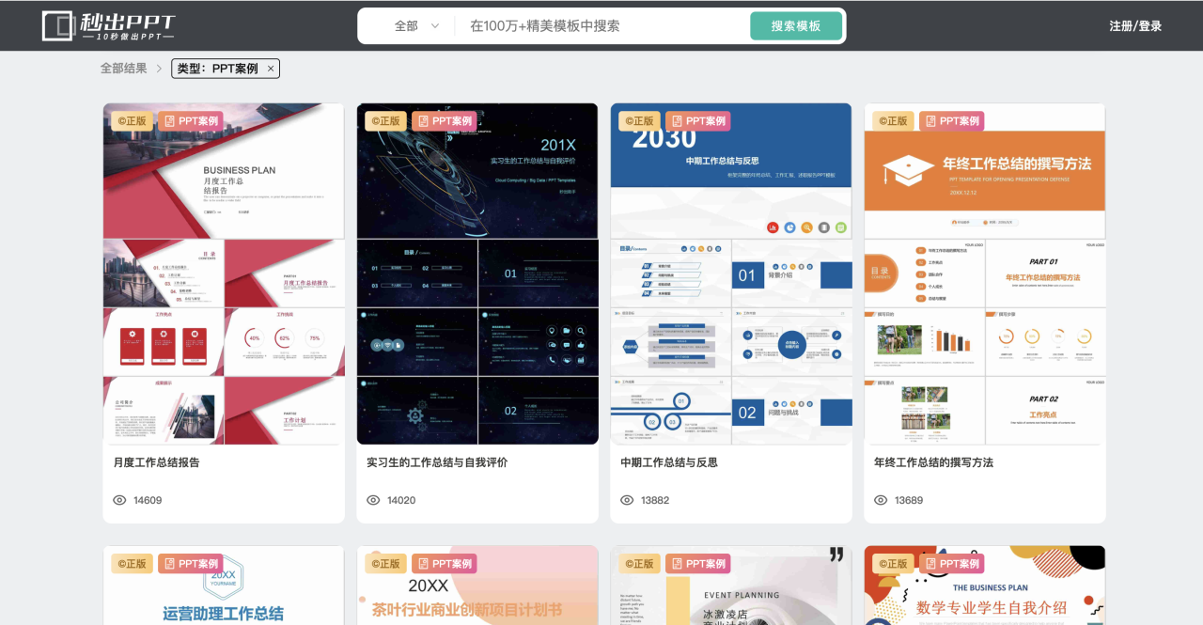
Task: Open the 中期工作总结与反思 template thumbnail
Action: (731, 273)
